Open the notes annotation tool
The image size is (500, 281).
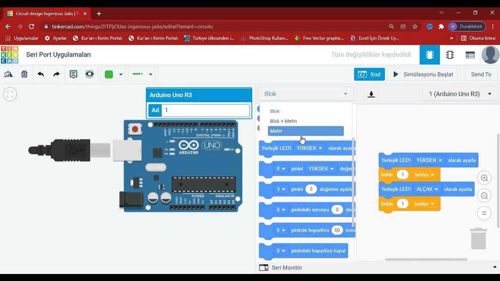[73, 74]
